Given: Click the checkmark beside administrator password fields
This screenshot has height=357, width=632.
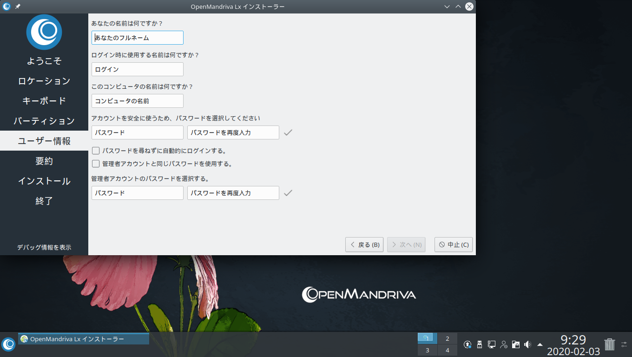Looking at the screenshot, I should [288, 193].
